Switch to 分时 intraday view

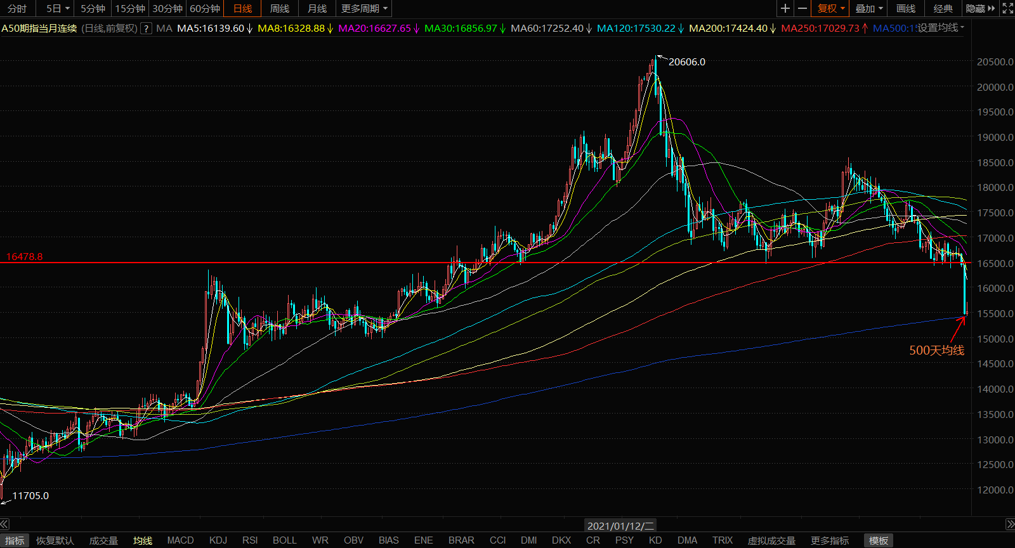click(x=17, y=8)
